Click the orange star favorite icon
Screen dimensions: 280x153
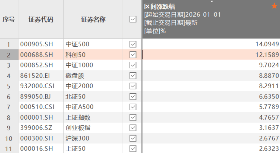274,6
